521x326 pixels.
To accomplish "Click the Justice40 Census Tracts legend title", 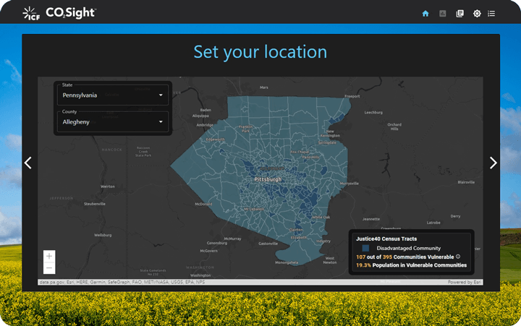I will click(x=386, y=239).
